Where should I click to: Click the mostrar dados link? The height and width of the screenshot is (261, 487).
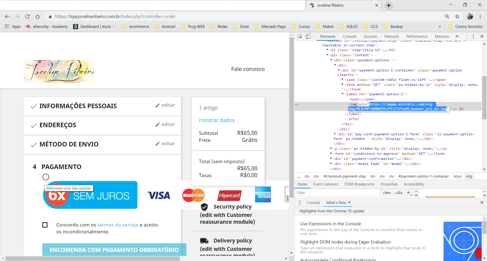(217, 120)
